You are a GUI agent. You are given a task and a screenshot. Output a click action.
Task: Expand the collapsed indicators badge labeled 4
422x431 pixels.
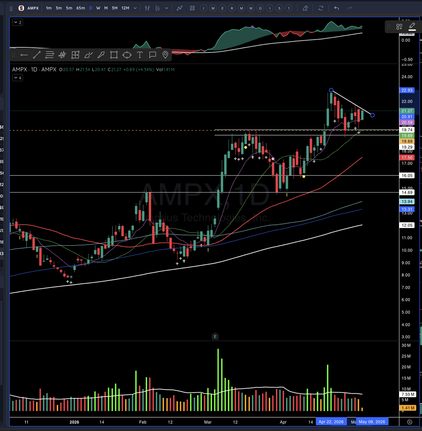click(x=18, y=78)
